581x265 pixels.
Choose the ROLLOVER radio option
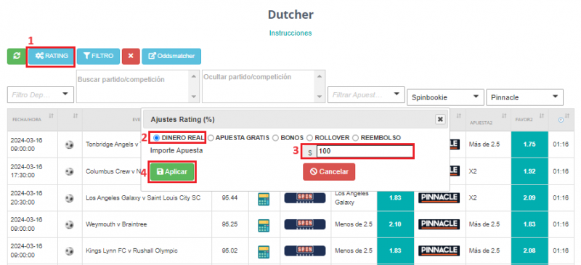tap(309, 138)
